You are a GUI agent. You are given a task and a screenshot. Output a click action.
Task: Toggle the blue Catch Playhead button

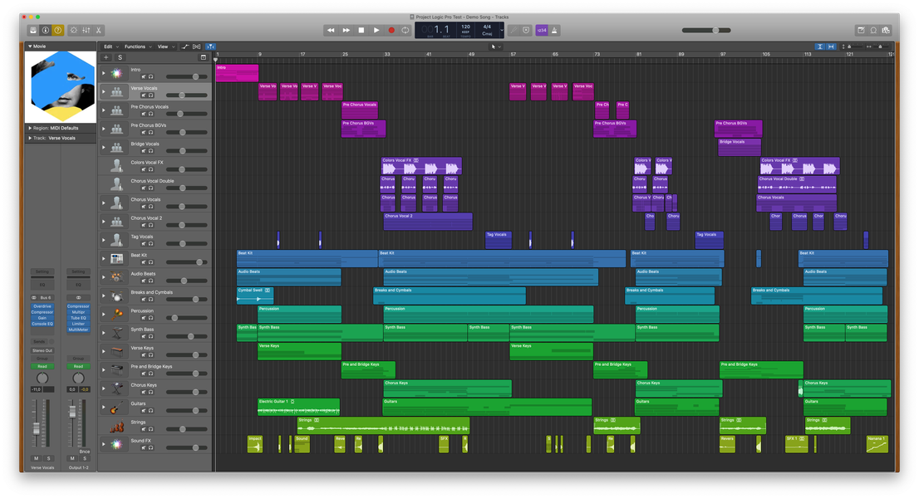click(210, 46)
